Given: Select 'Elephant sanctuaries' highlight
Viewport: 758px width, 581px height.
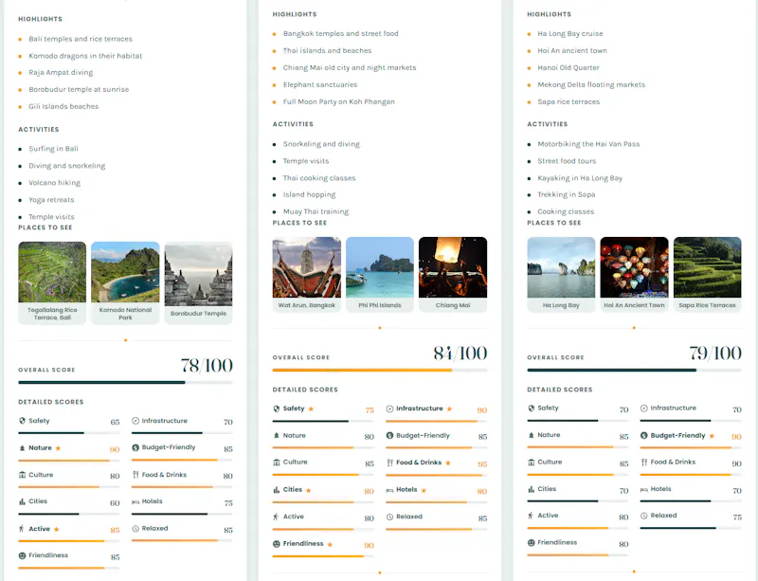Looking at the screenshot, I should click(320, 84).
